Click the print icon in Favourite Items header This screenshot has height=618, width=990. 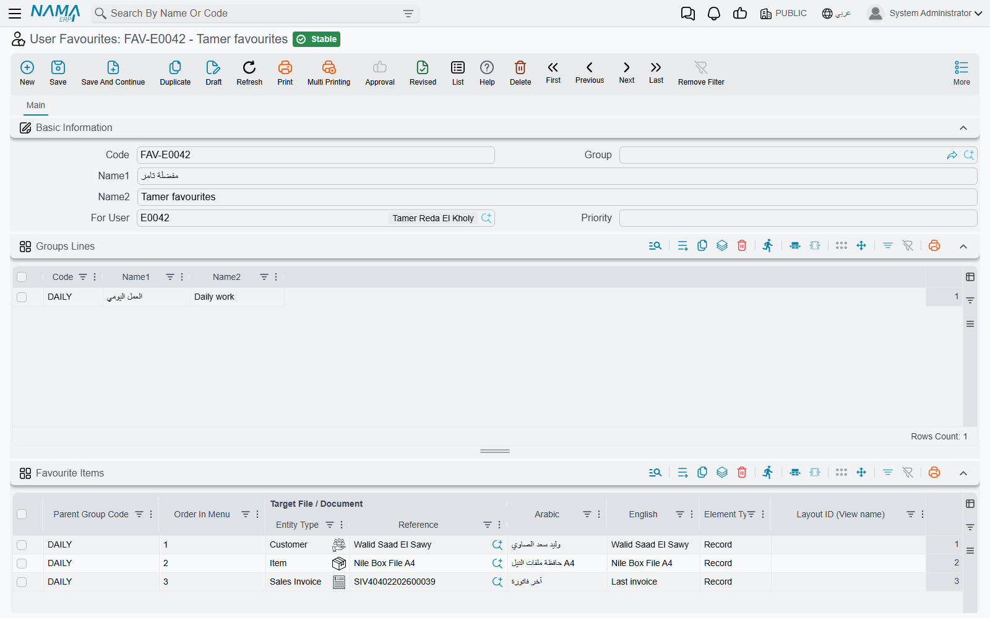(x=934, y=473)
